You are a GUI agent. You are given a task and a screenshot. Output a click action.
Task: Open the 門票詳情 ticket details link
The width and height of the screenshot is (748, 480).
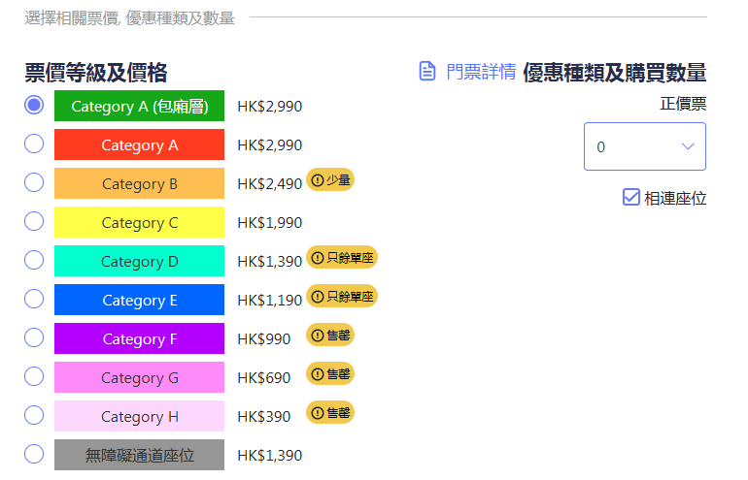481,72
